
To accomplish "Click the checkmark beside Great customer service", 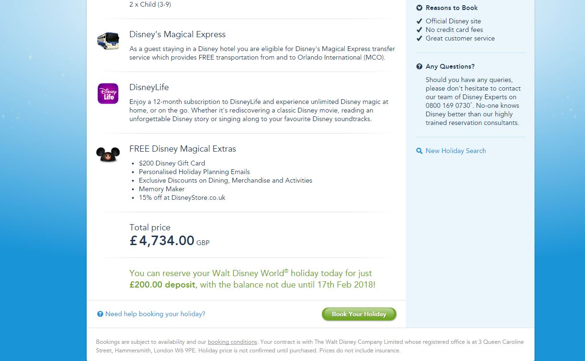I will tap(419, 39).
